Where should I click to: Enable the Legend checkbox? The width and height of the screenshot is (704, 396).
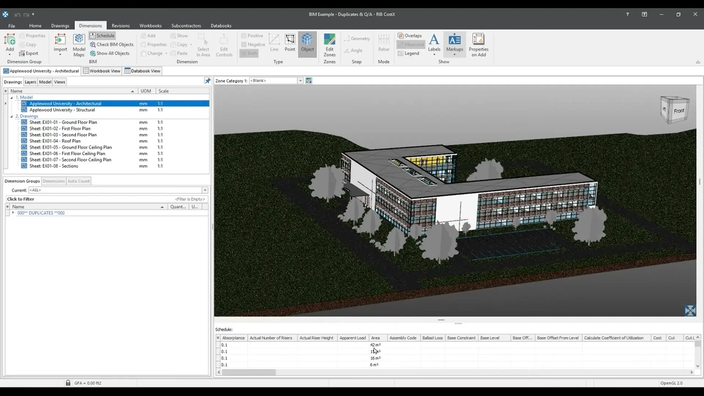pyautogui.click(x=408, y=53)
